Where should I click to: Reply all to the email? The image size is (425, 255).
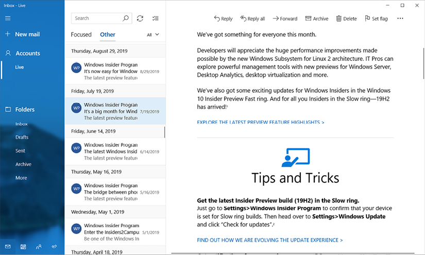(x=252, y=19)
